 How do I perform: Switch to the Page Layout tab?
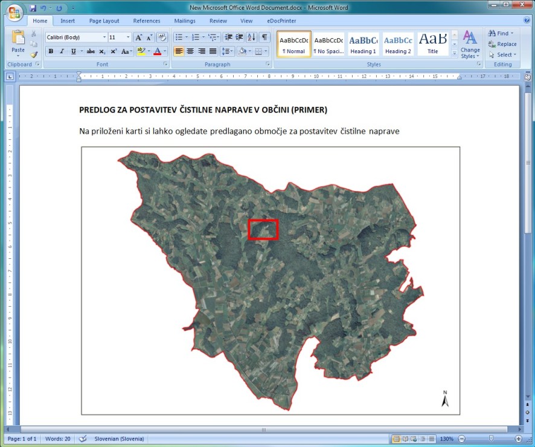pyautogui.click(x=104, y=21)
